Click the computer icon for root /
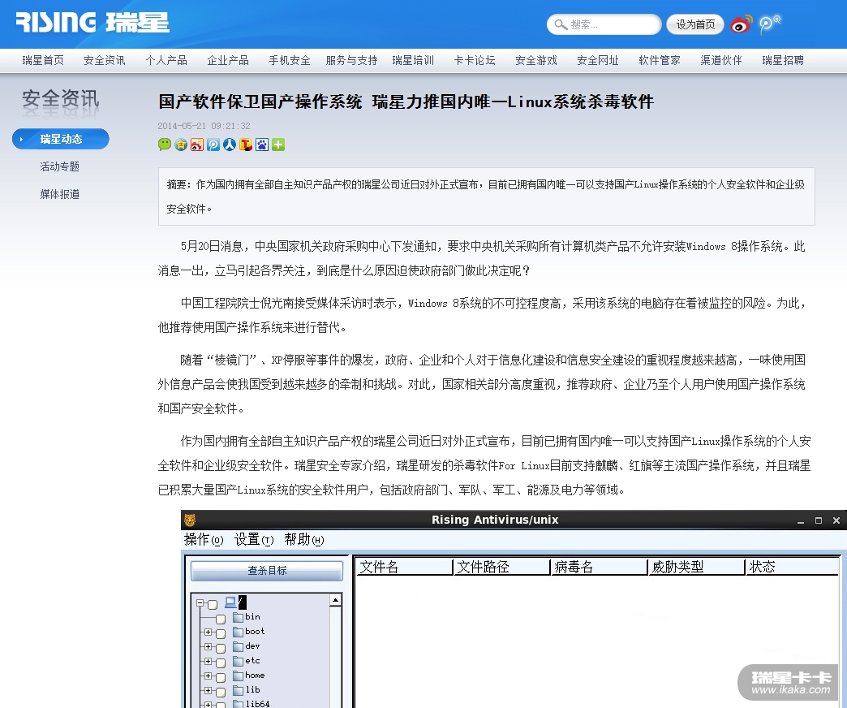847x708 pixels. [x=230, y=602]
